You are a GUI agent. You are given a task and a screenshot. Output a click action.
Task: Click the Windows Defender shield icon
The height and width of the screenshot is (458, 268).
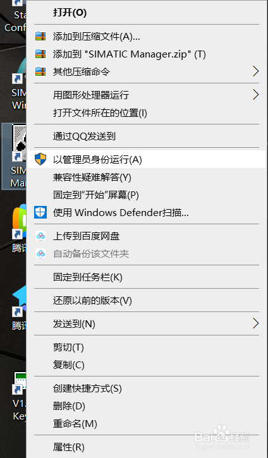click(40, 212)
